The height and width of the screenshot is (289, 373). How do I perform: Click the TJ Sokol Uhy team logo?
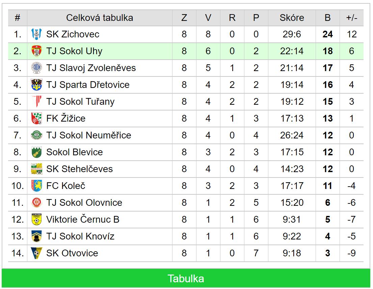pyautogui.click(x=37, y=51)
